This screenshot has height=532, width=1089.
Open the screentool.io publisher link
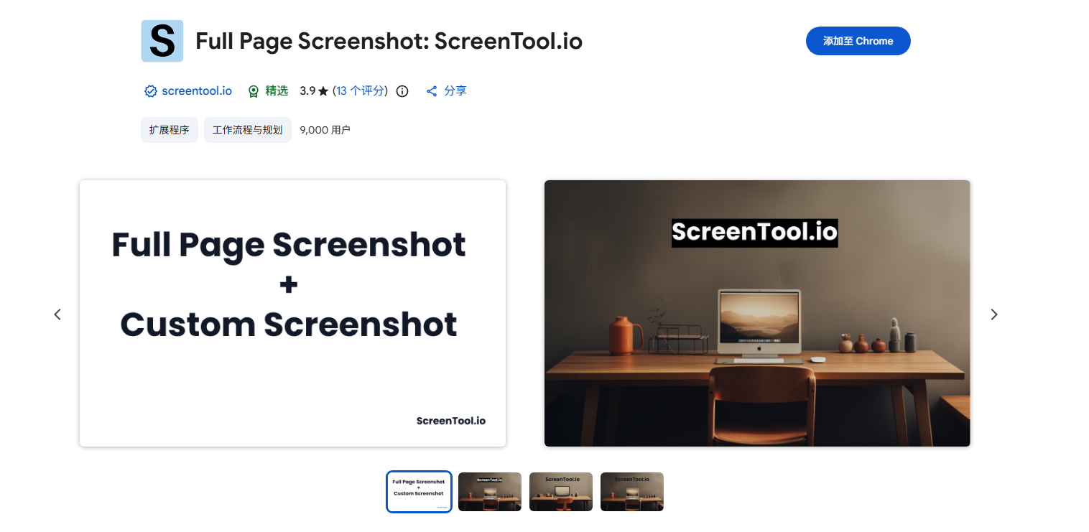[197, 91]
